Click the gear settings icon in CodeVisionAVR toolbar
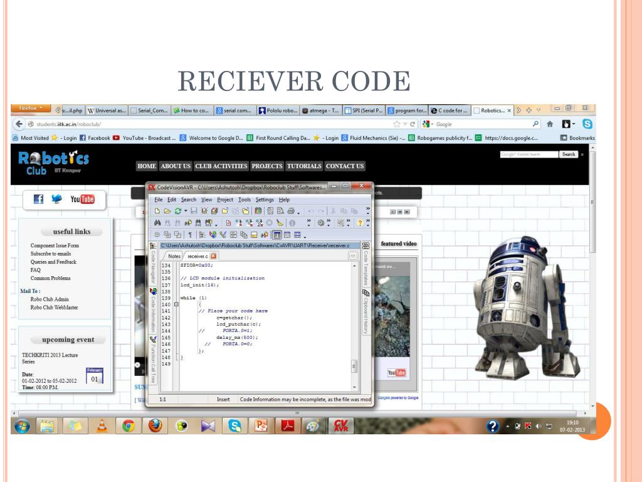The image size is (642, 482). 321,223
